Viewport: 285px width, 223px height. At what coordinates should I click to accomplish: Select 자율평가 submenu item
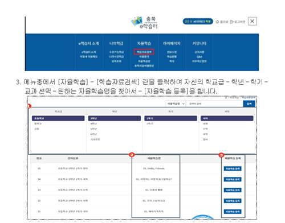point(144,56)
